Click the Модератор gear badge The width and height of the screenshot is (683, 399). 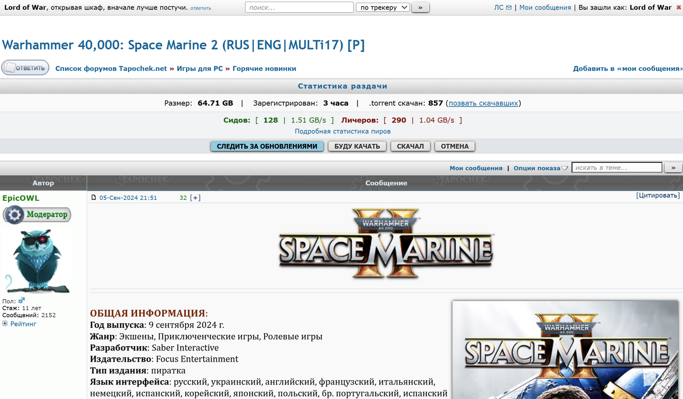37,215
